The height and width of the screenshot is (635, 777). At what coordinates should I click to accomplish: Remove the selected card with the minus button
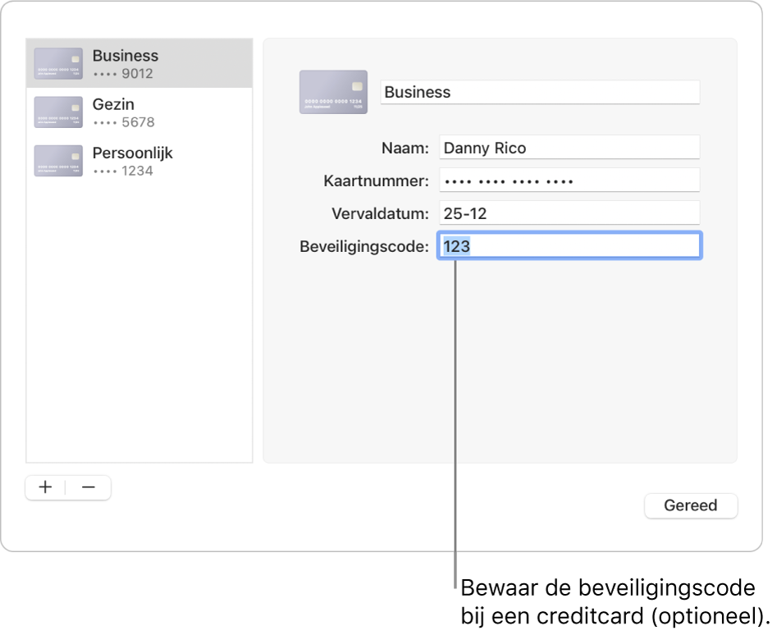click(89, 487)
